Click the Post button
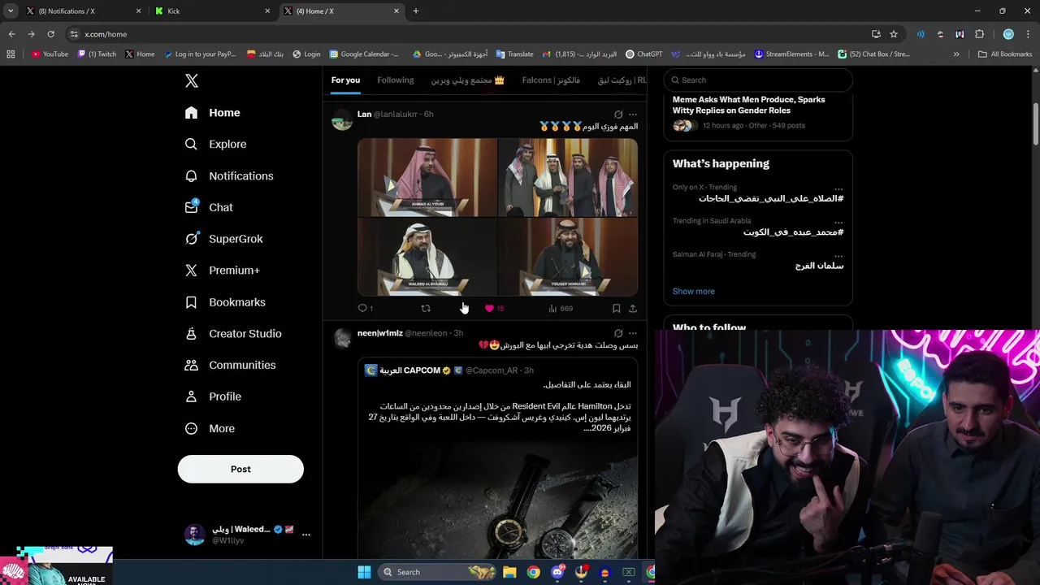The width and height of the screenshot is (1040, 585). click(x=240, y=469)
